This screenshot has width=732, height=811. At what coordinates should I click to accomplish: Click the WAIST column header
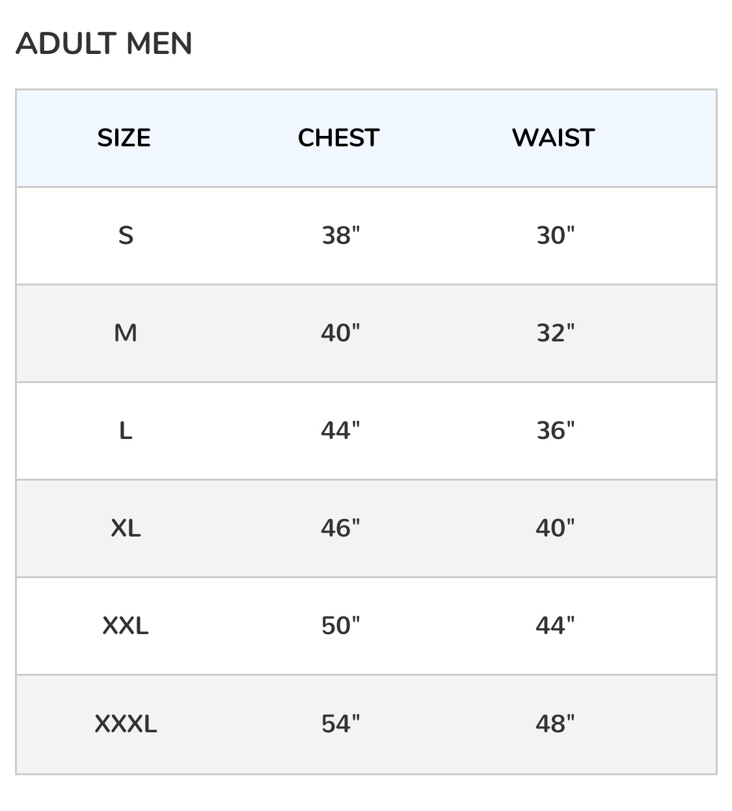tap(553, 138)
